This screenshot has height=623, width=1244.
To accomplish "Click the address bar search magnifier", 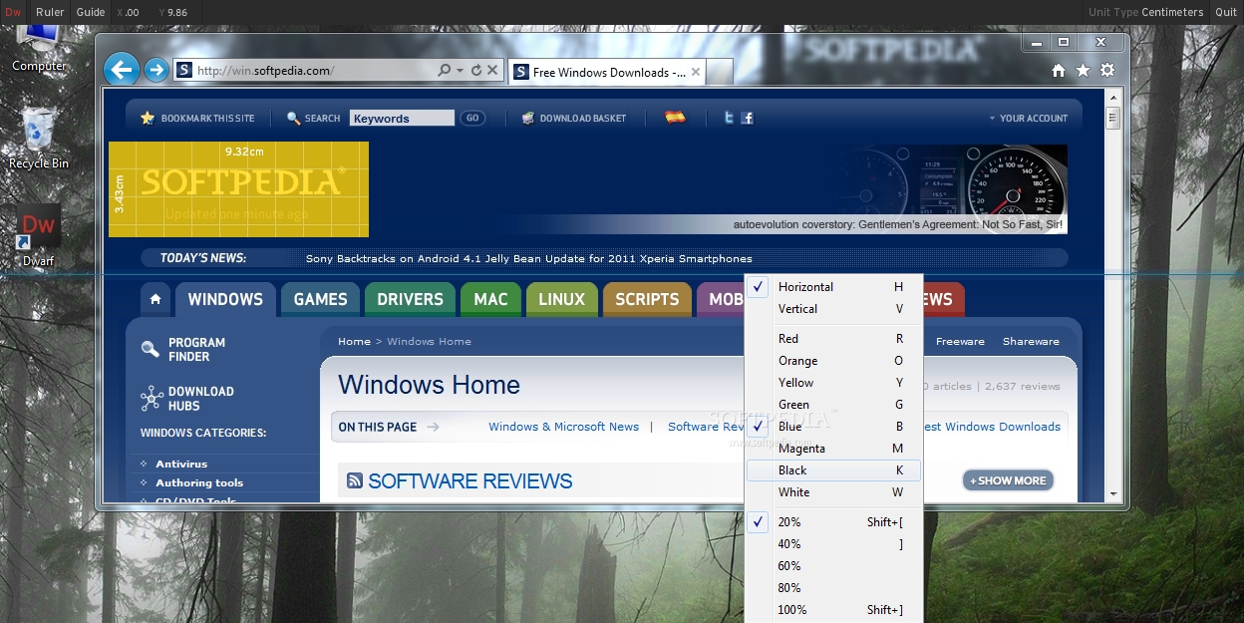I will [x=444, y=71].
